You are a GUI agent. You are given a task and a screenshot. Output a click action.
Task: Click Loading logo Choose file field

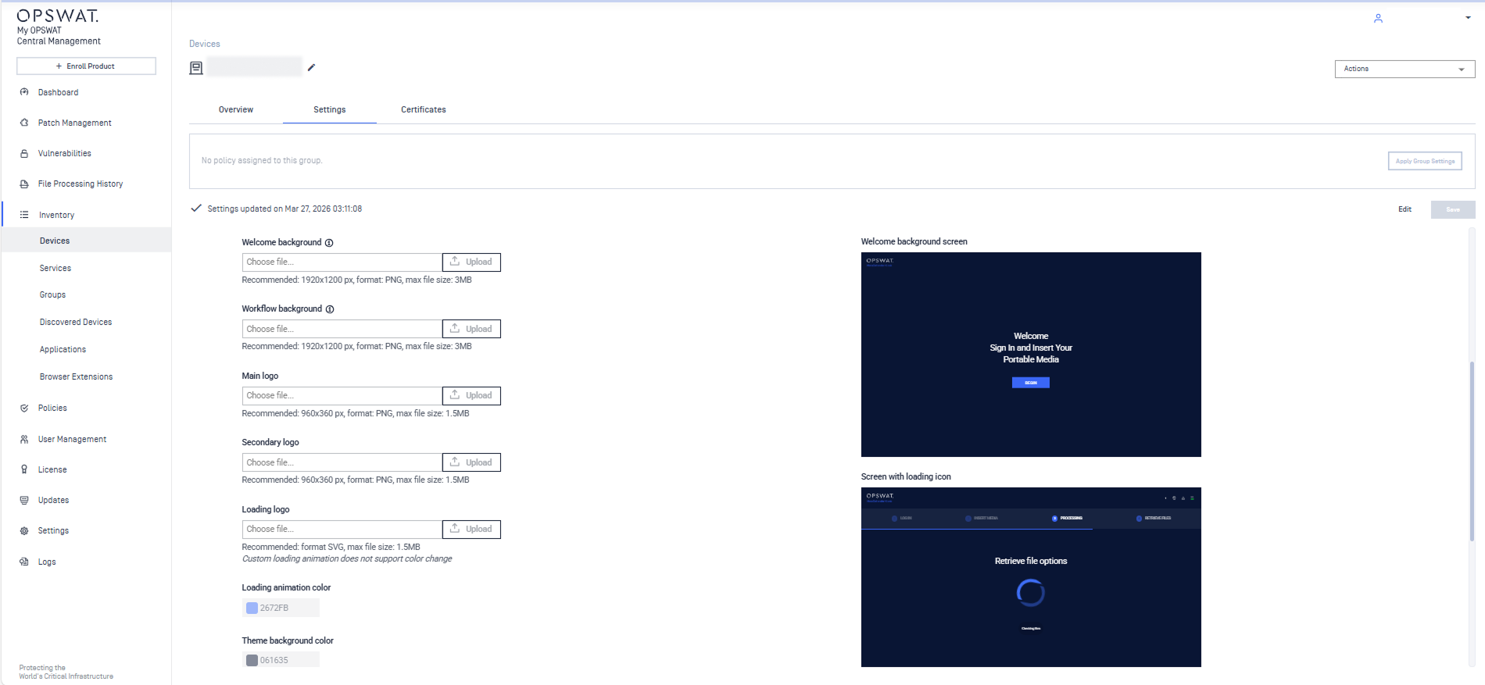342,529
